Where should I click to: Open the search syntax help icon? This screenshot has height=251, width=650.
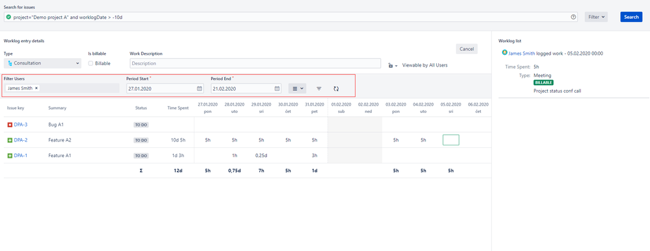(x=573, y=17)
